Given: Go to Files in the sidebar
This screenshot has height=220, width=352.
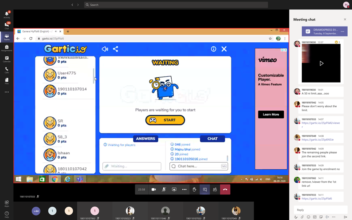Looking at the screenshot, I should point(7,81).
